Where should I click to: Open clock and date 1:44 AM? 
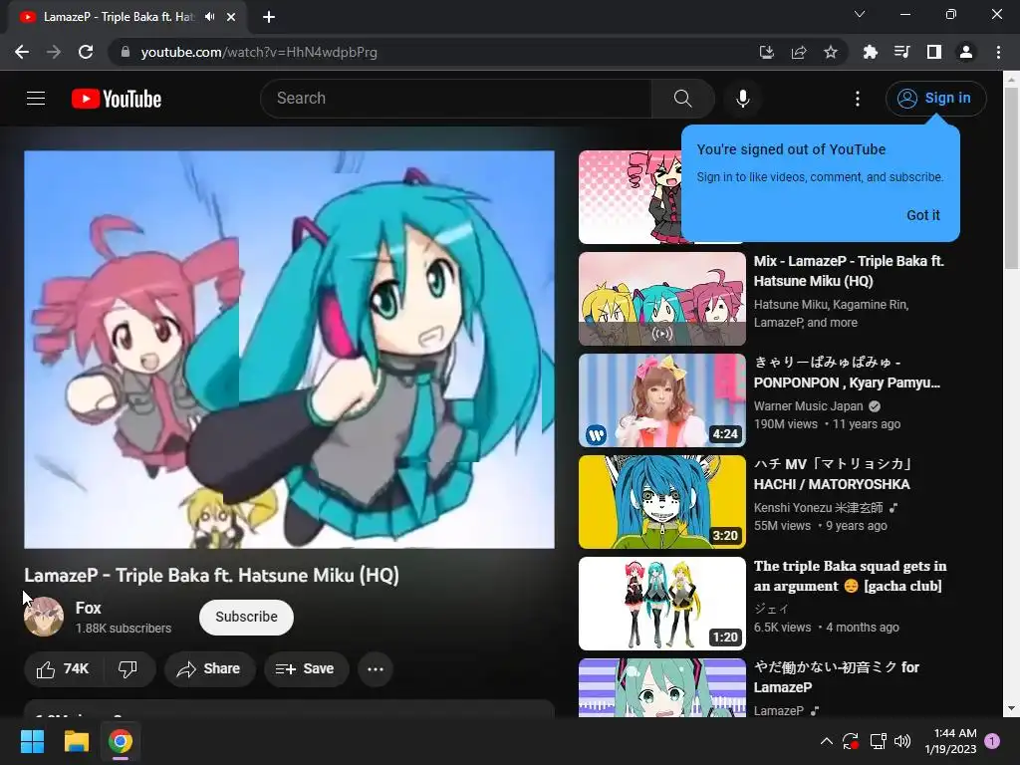(950, 741)
